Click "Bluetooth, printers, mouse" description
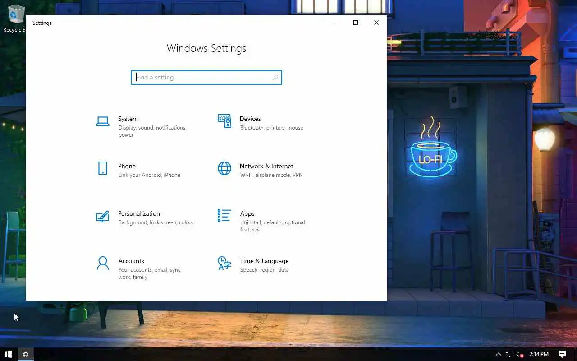 [x=271, y=128]
